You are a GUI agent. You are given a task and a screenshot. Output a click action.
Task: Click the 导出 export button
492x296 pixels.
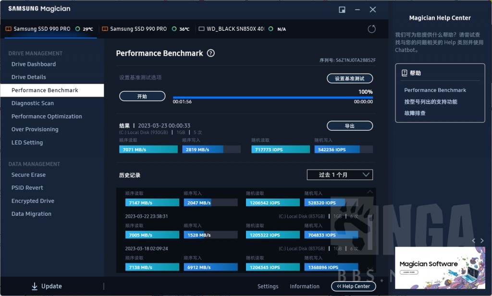coord(350,125)
